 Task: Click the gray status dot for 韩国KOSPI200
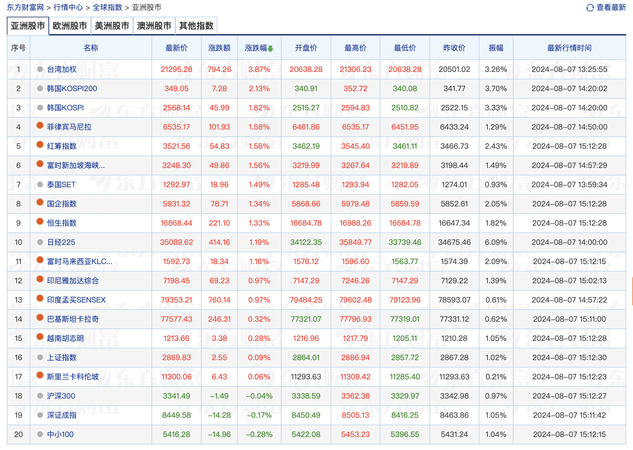pyautogui.click(x=40, y=88)
